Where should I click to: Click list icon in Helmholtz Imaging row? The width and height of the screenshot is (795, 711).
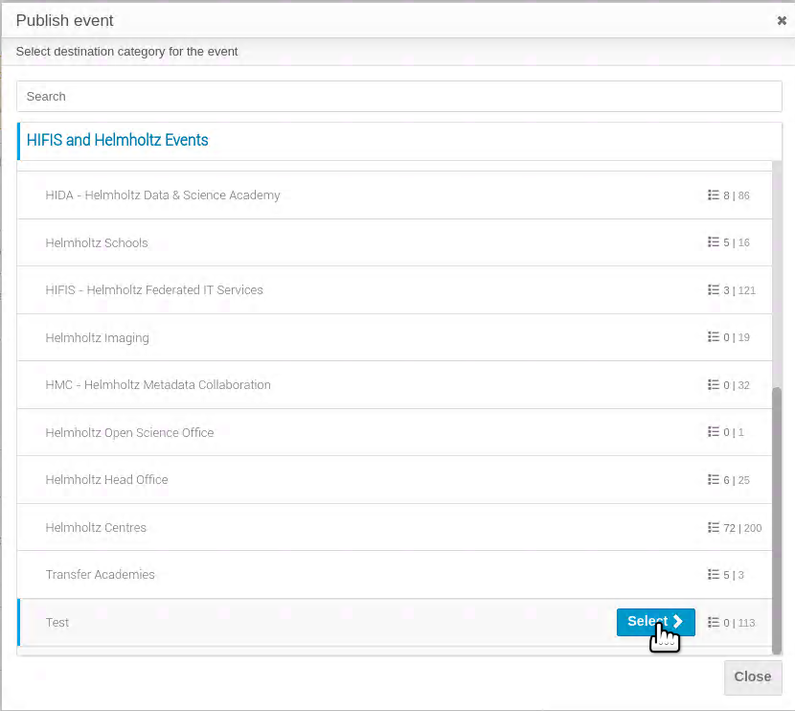pos(714,337)
